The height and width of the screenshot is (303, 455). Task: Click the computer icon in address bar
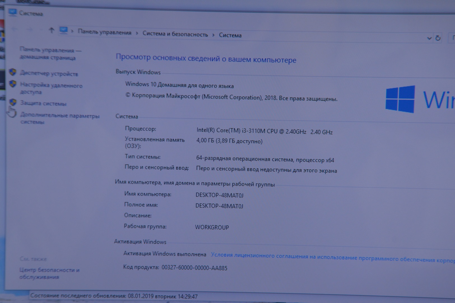point(64,30)
